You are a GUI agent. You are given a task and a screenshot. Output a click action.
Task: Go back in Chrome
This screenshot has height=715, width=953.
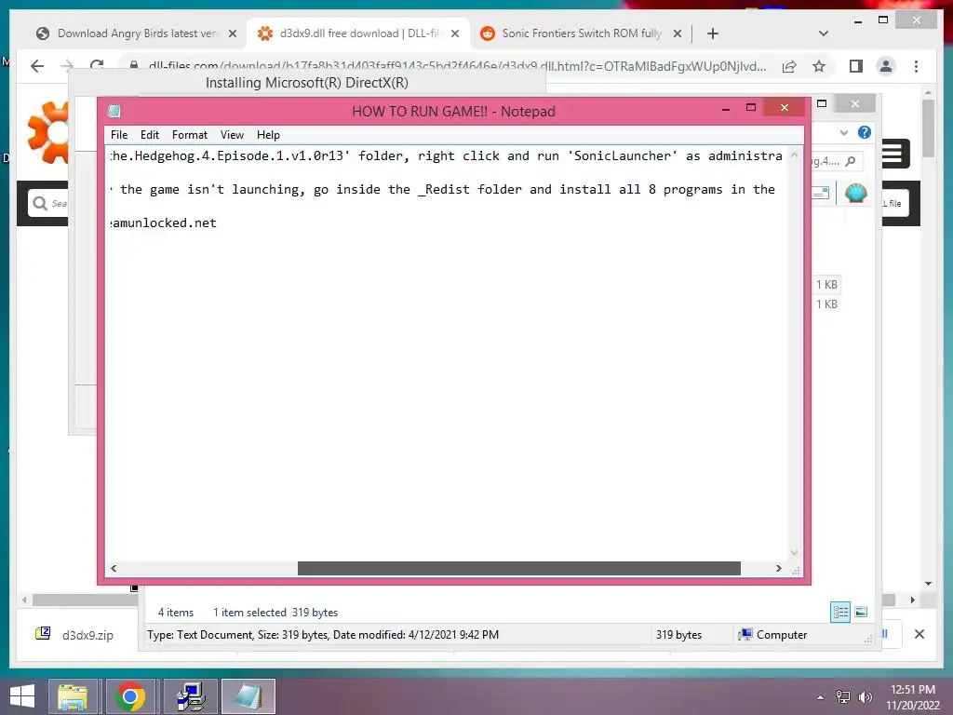(x=37, y=66)
